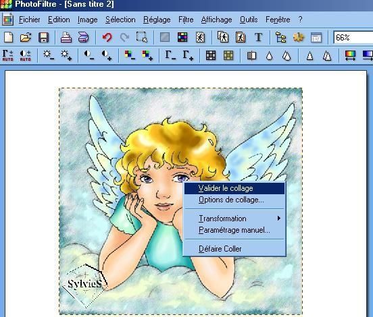Apply the Gradient rainbow icon filter

[x=351, y=55]
